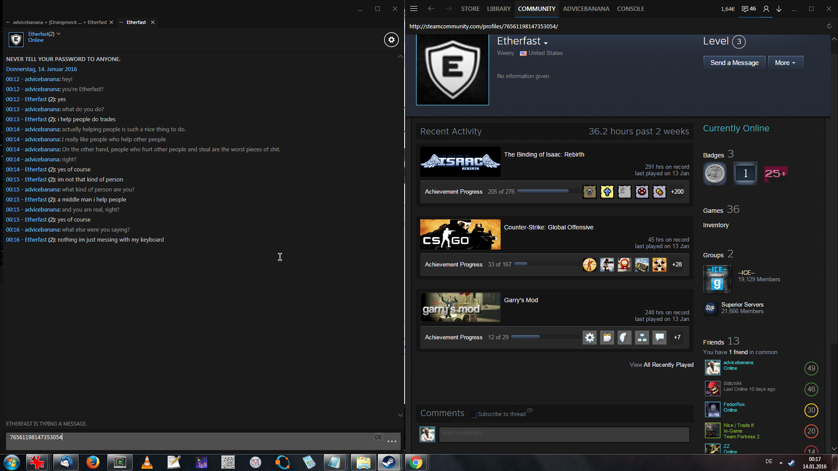This screenshot has height=471, width=838.
Task: Expand the More dropdown on profile
Action: [x=785, y=63]
